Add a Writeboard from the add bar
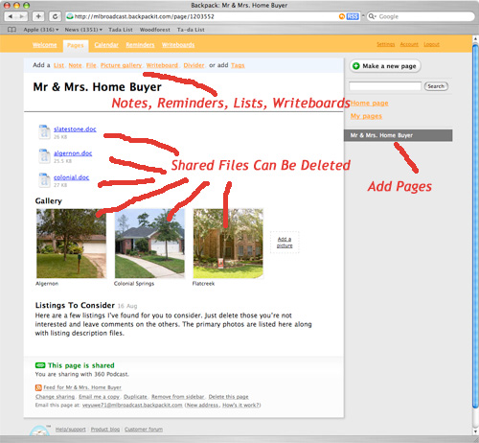The image size is (479, 443). 162,65
